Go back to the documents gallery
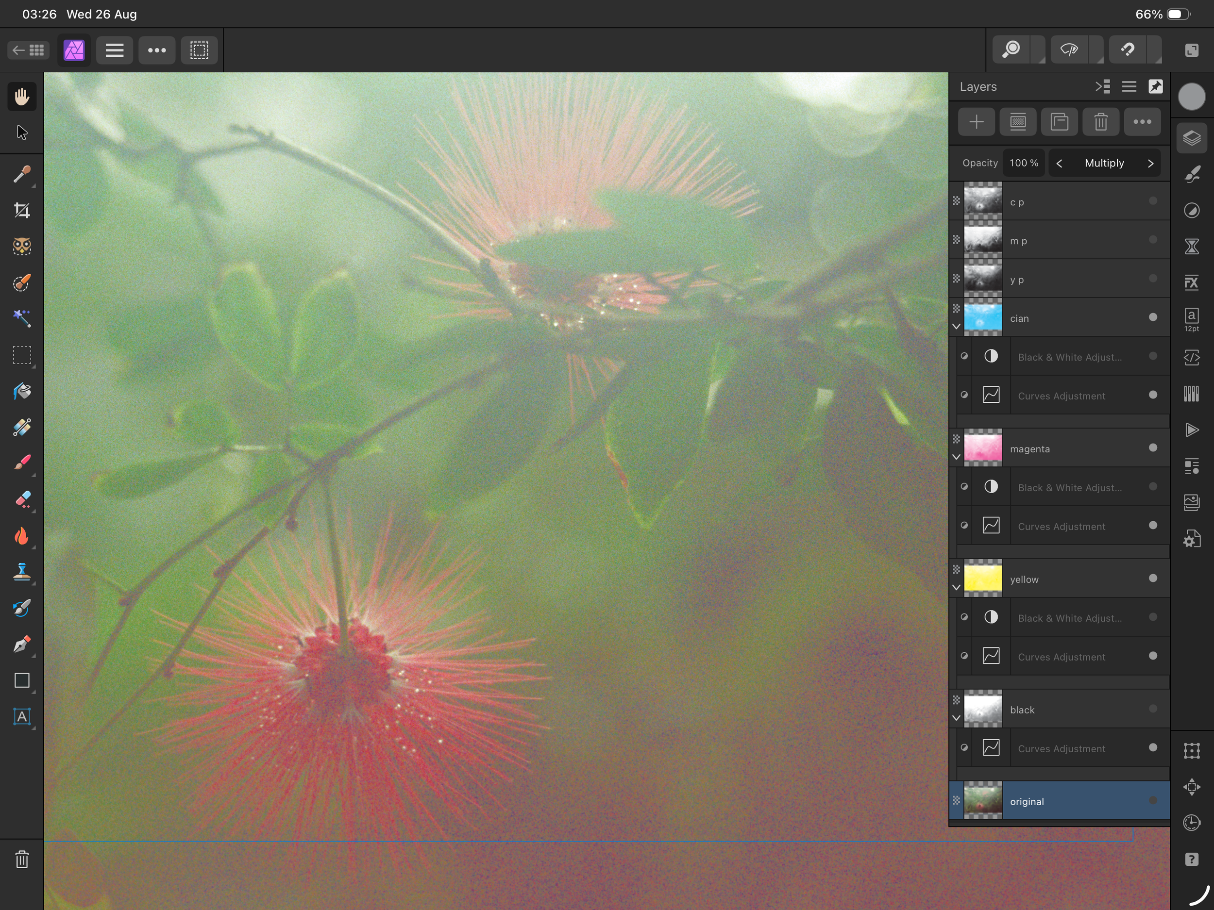Image resolution: width=1214 pixels, height=910 pixels. pos(29,50)
